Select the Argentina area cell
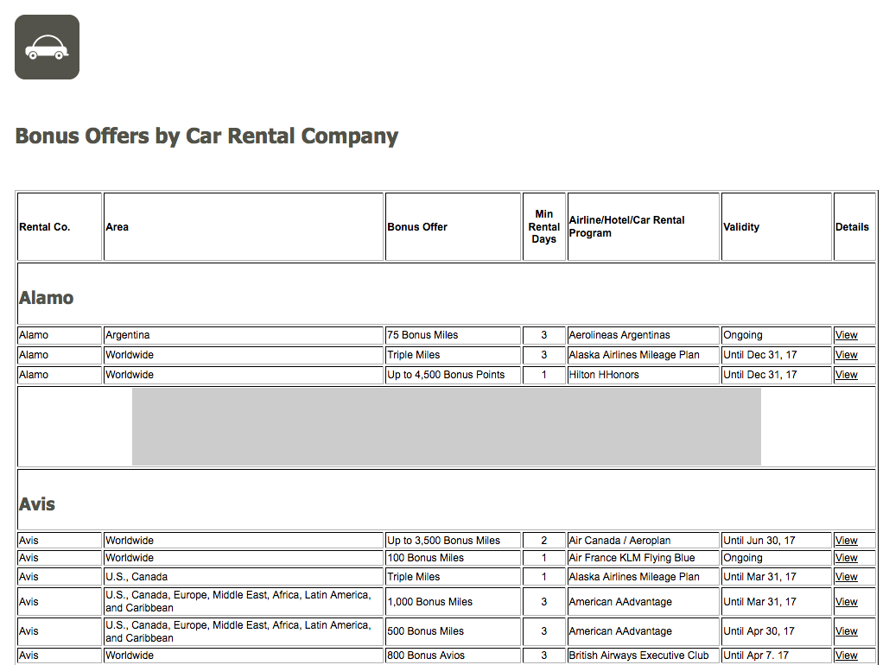This screenshot has width=889, height=665. [x=244, y=335]
